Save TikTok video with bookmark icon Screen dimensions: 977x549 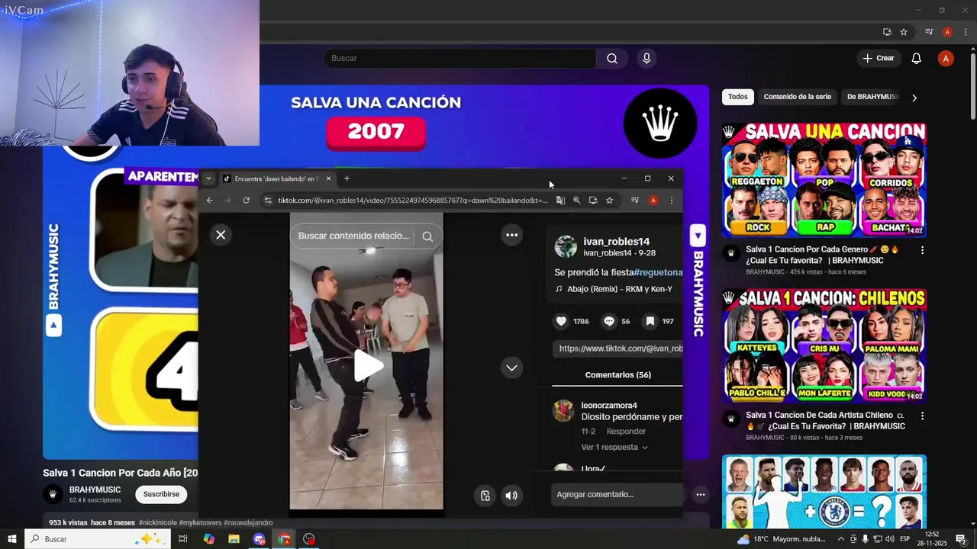[650, 321]
